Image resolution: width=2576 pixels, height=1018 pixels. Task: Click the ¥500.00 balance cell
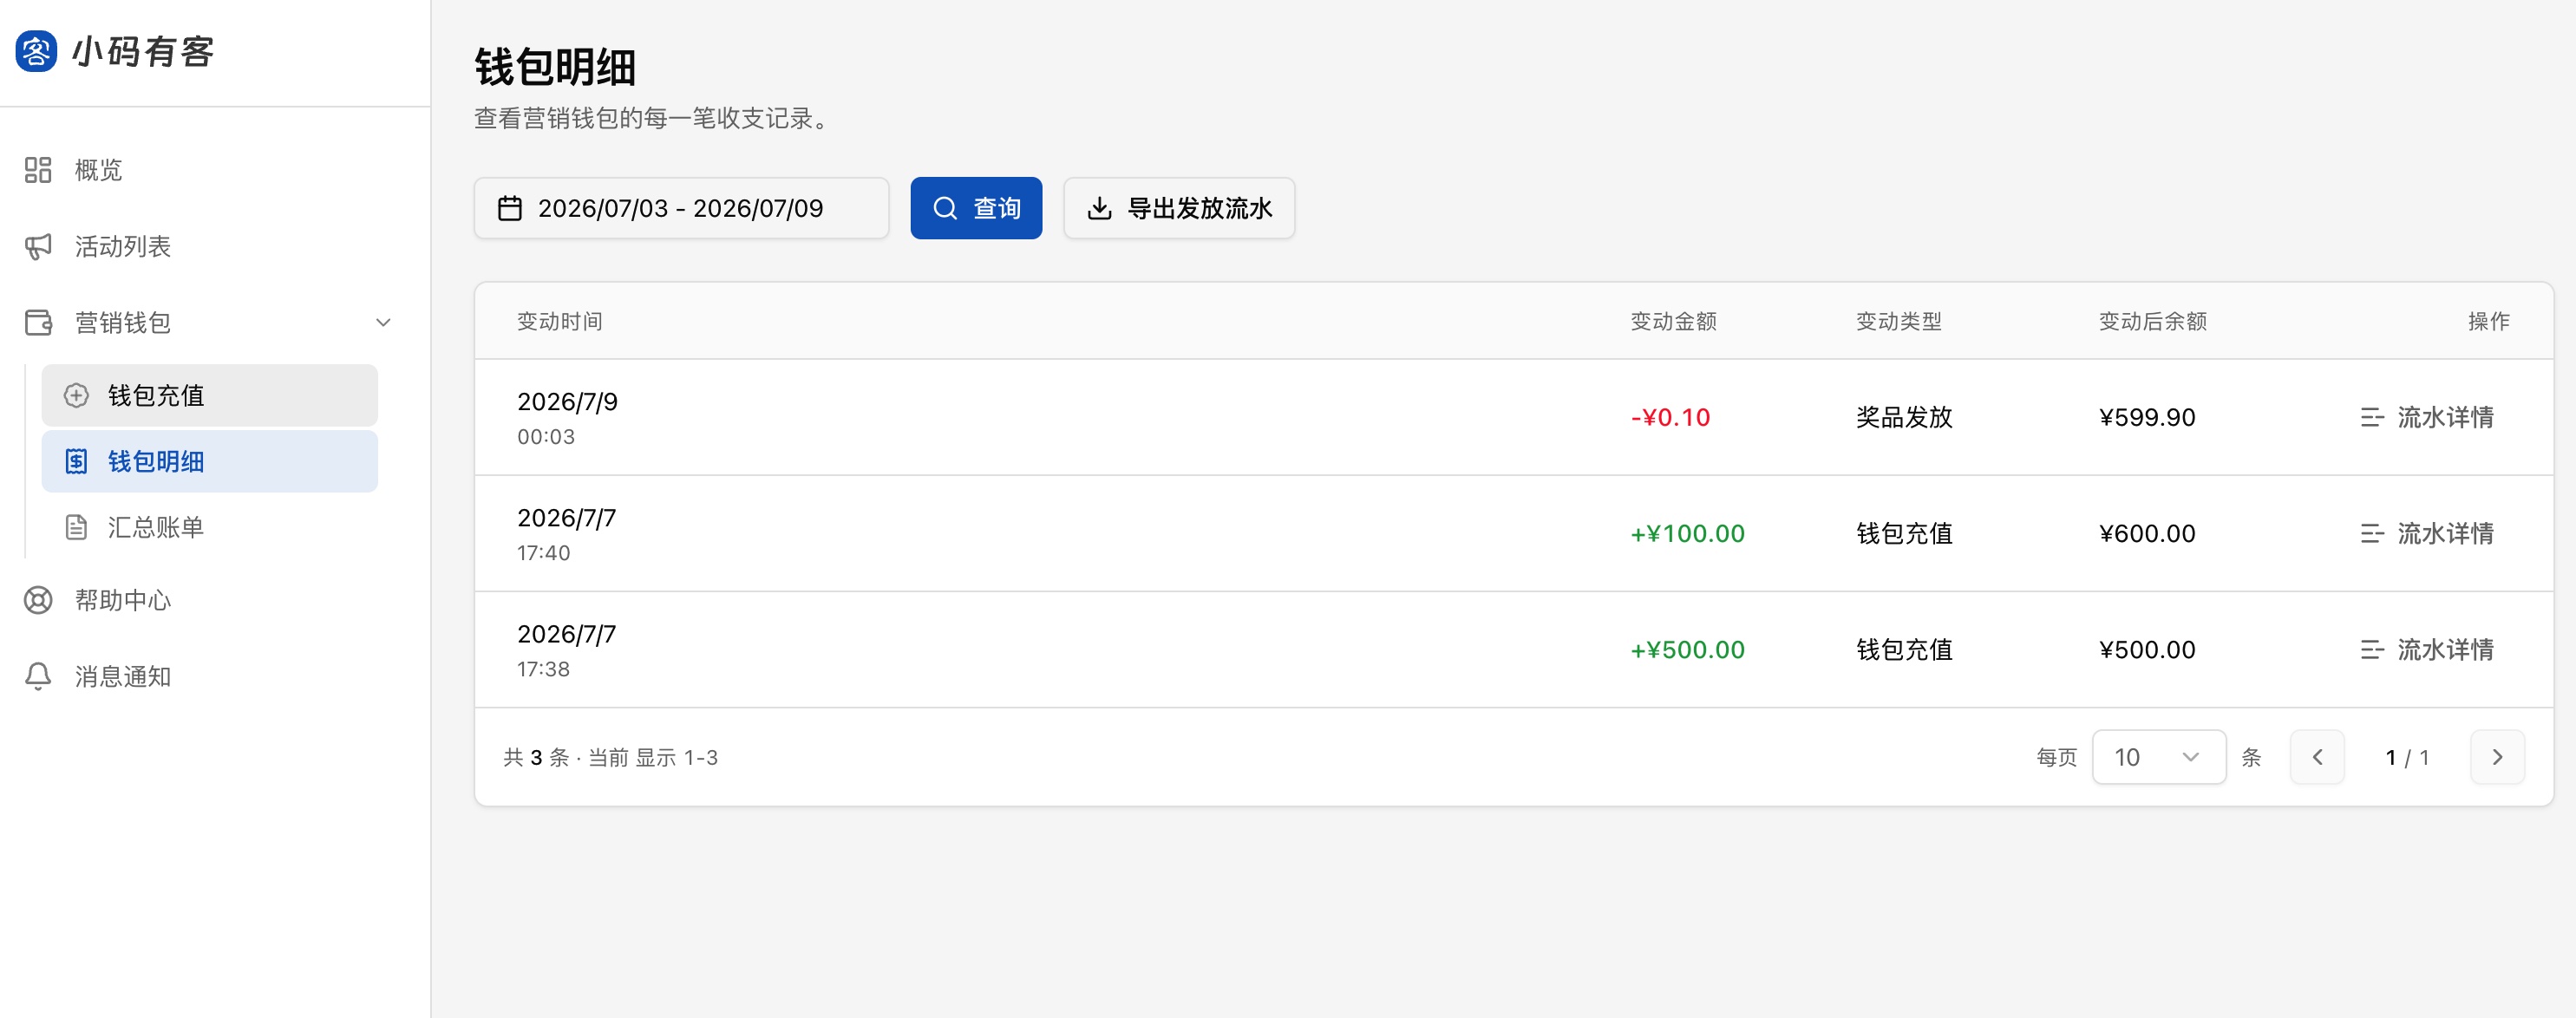pyautogui.click(x=2147, y=650)
